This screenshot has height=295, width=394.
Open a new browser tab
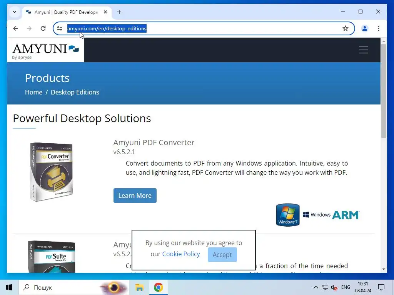pos(119,12)
